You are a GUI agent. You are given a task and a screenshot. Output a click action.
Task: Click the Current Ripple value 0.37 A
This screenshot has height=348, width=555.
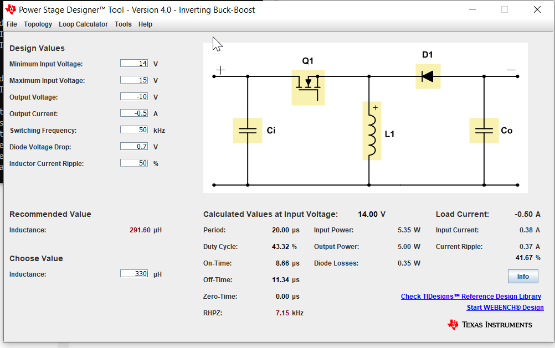point(530,247)
